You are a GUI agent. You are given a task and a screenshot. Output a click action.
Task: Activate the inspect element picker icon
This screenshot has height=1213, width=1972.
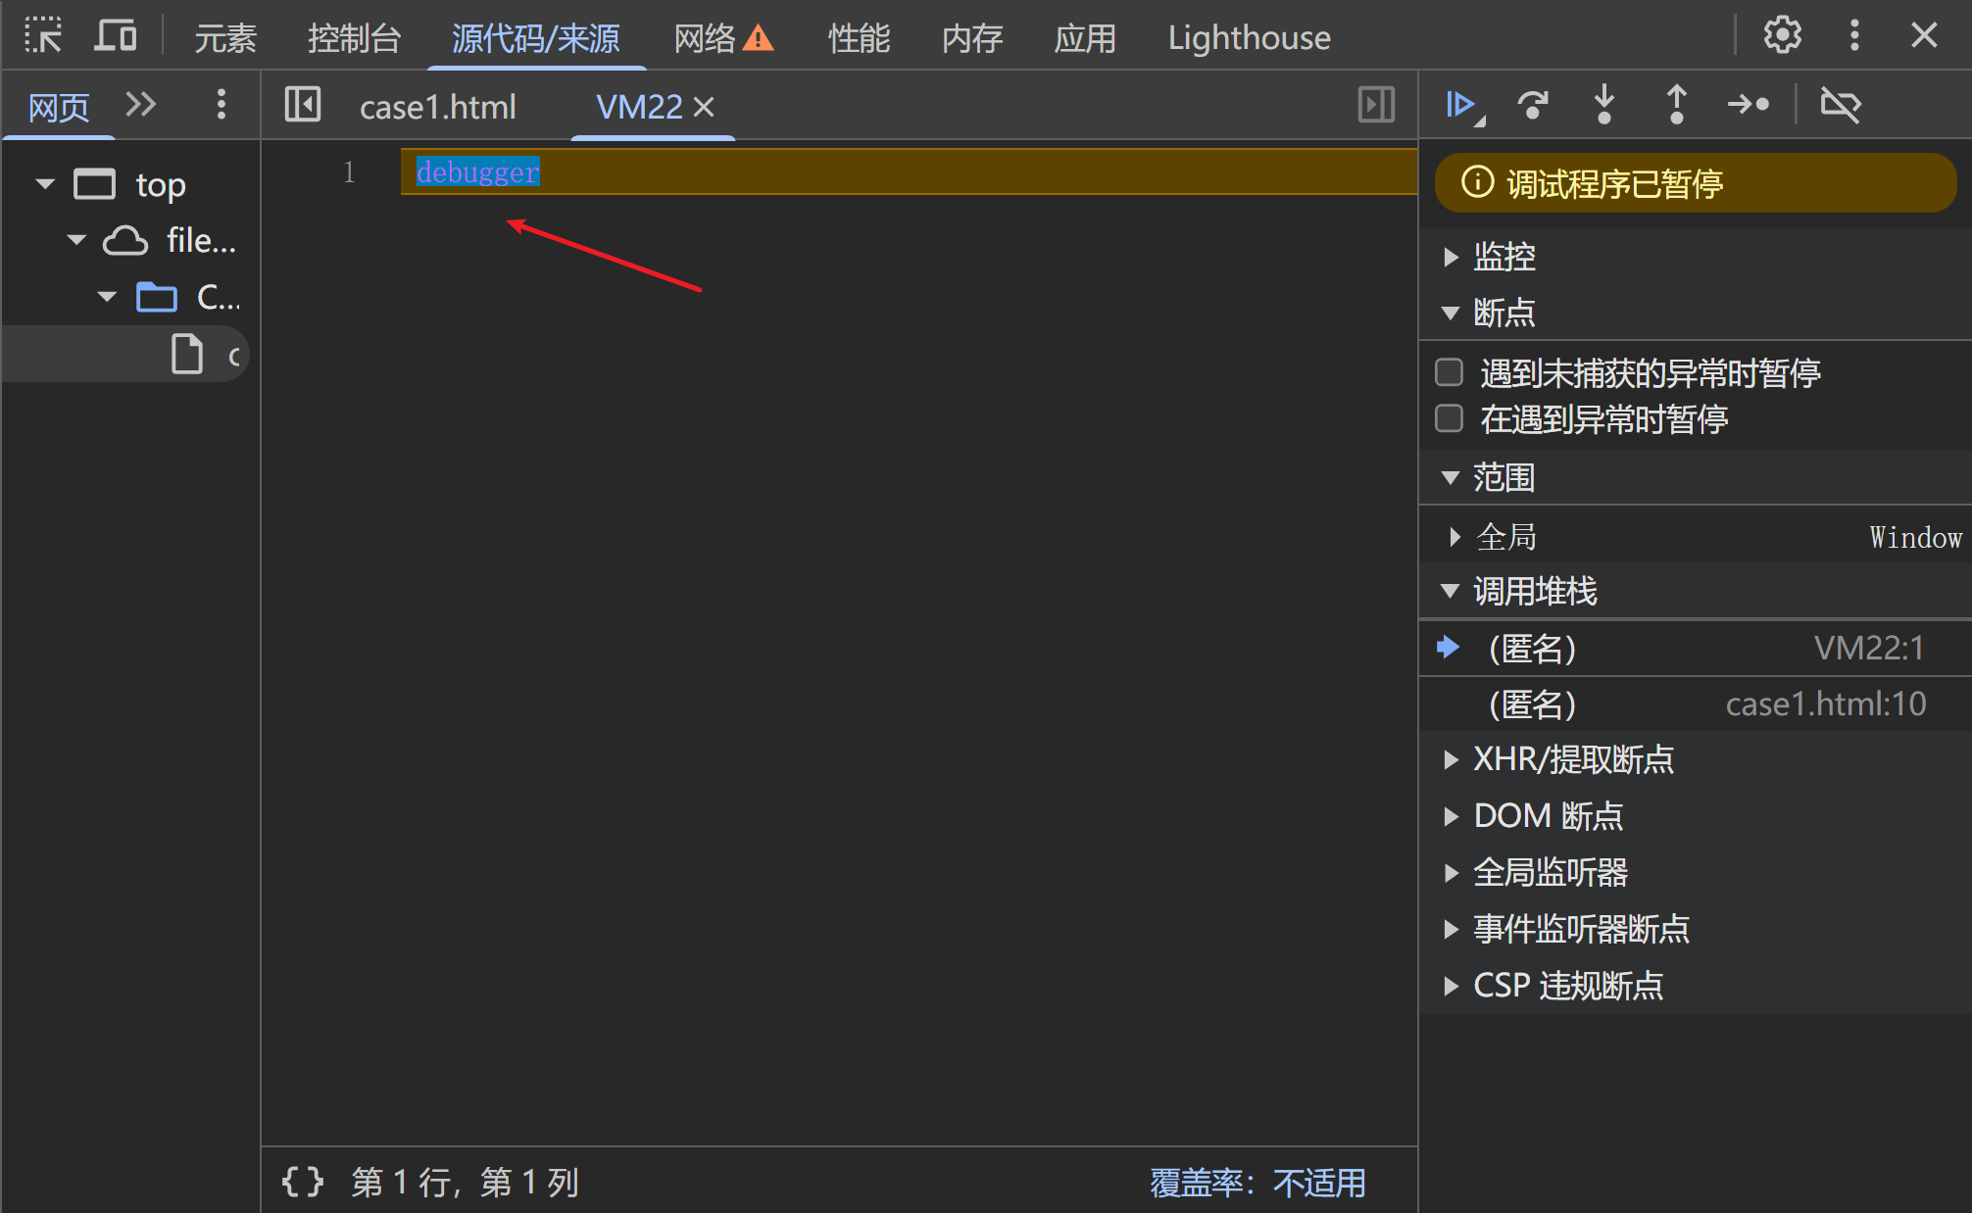pos(43,36)
